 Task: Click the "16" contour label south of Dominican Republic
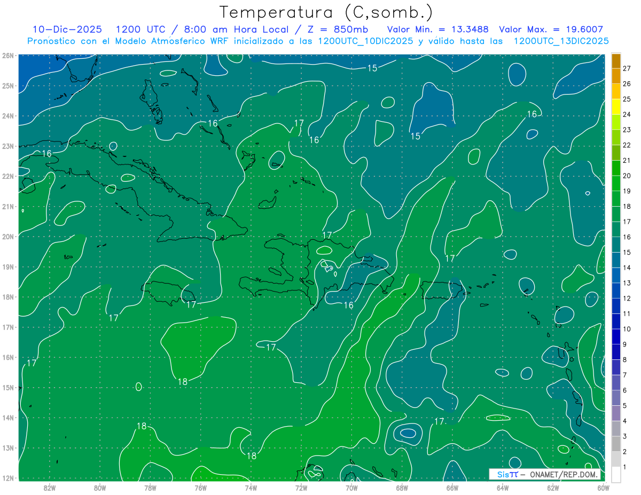pos(348,305)
